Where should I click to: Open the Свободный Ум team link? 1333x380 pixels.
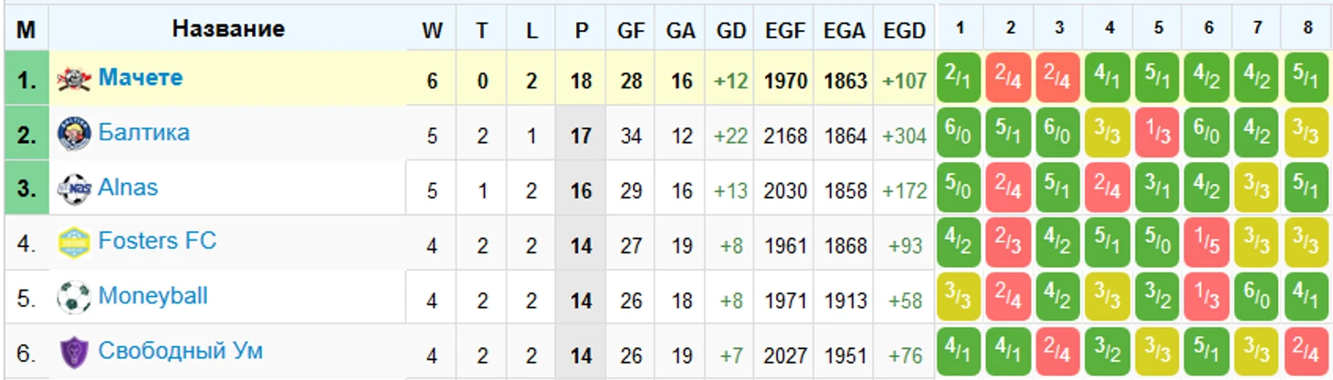pyautogui.click(x=181, y=351)
